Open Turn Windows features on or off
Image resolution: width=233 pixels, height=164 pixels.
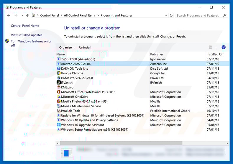coord(31,43)
